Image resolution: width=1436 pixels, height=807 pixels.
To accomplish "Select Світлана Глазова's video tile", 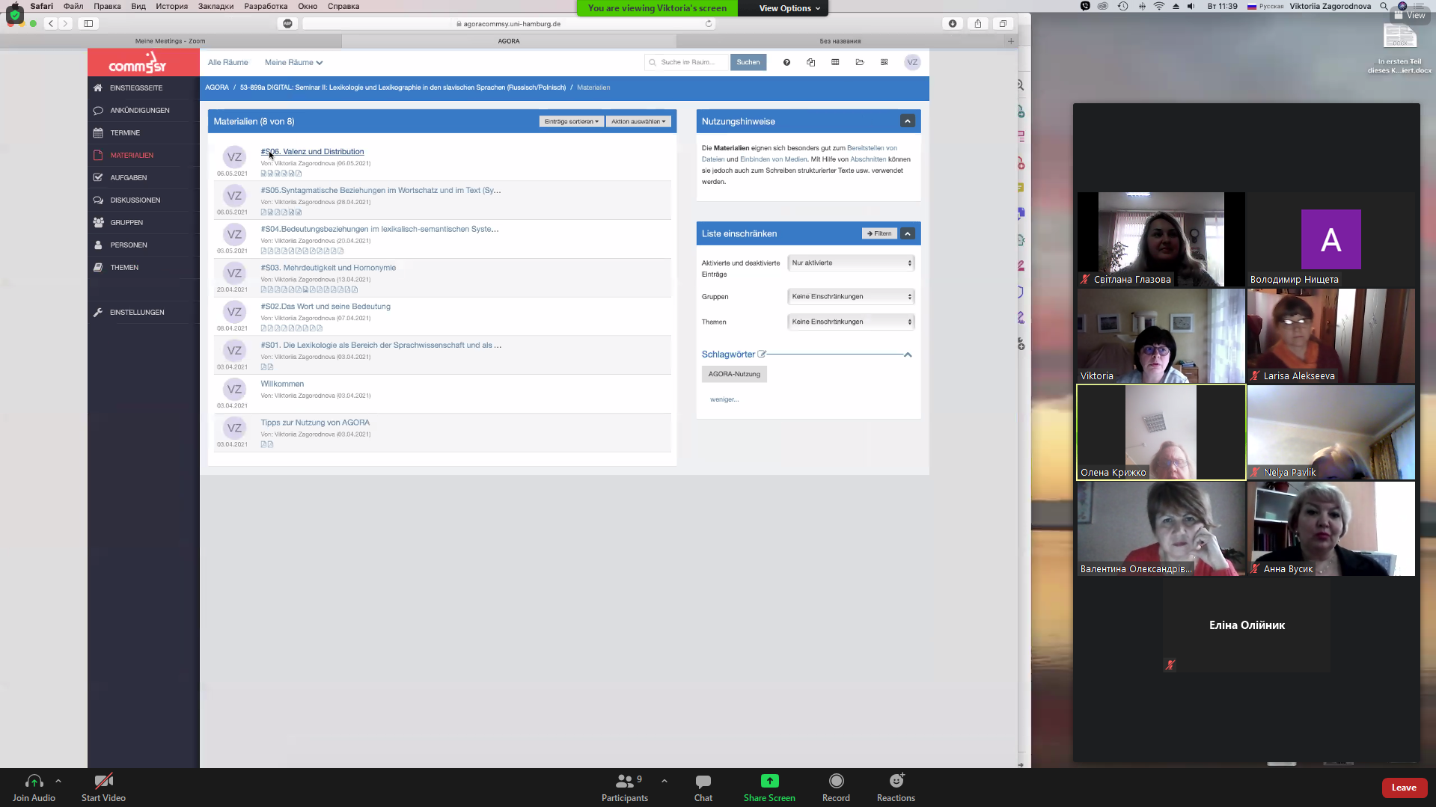I will (x=1161, y=239).
